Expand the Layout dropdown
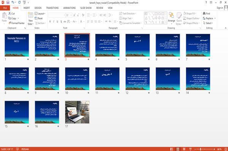The image size is (228, 151). [40, 14]
